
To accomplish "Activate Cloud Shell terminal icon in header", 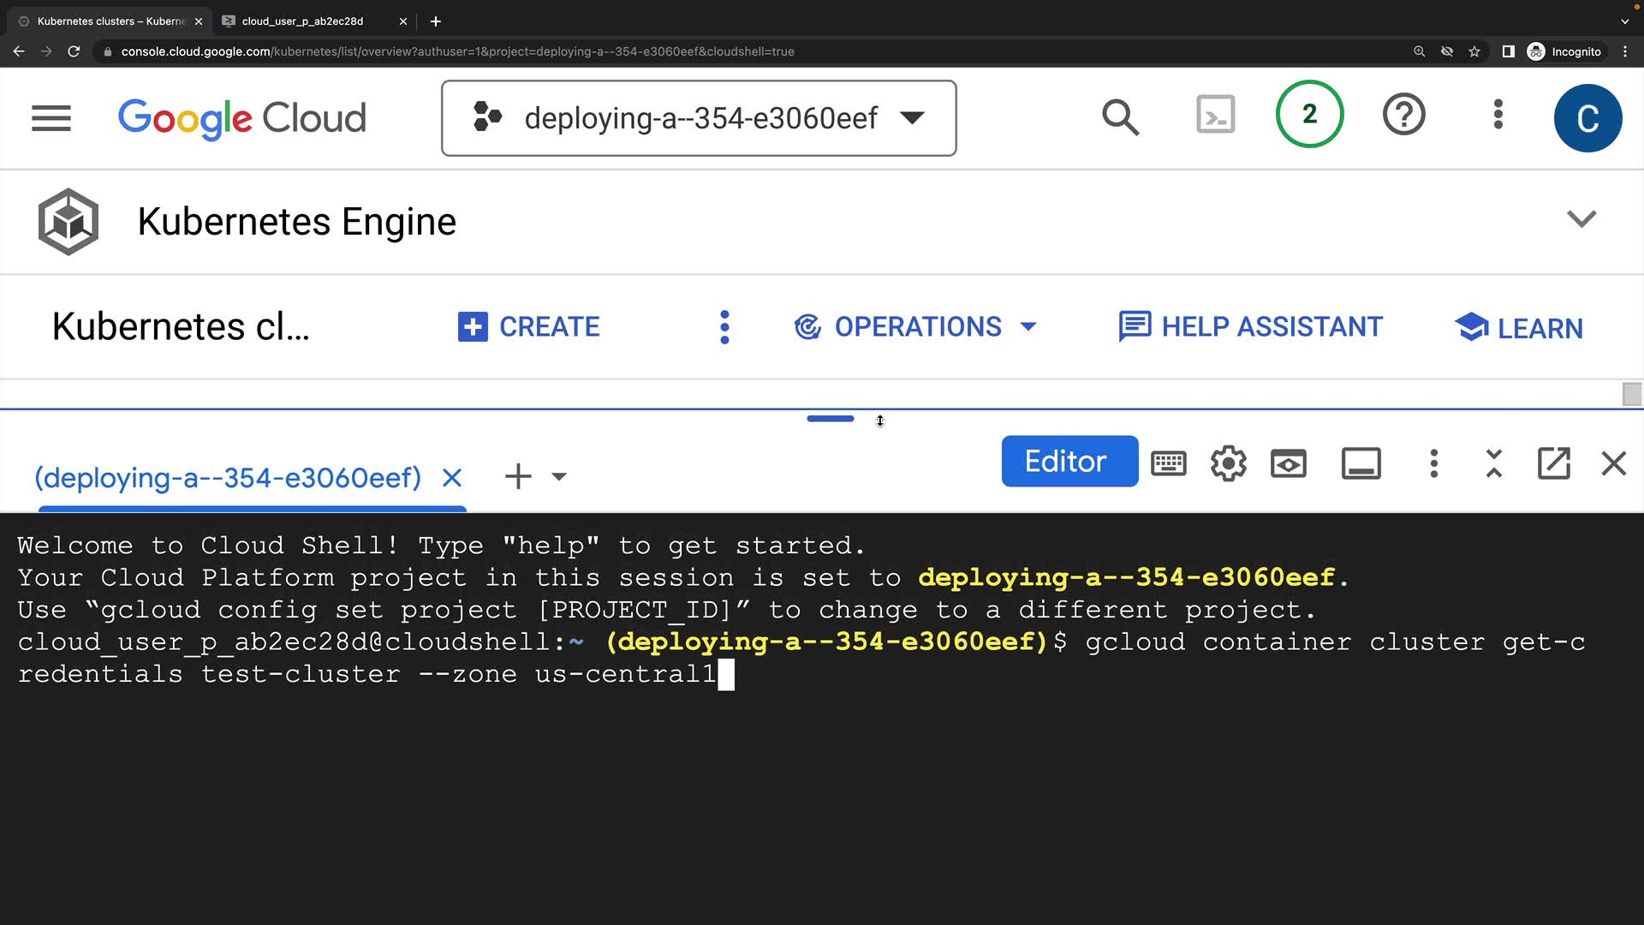I will (x=1215, y=115).
